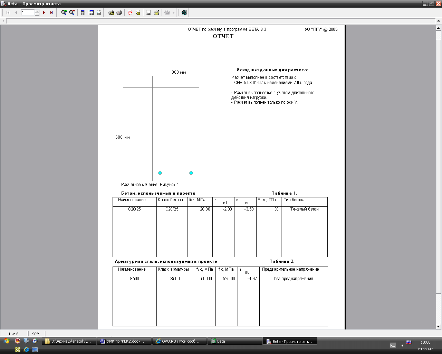This screenshot has width=442, height=354.
Task: Select multi-page view icon
Action: pyautogui.click(x=99, y=13)
